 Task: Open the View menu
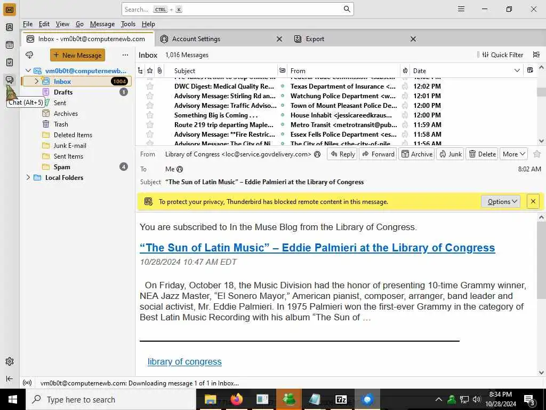[x=62, y=24]
